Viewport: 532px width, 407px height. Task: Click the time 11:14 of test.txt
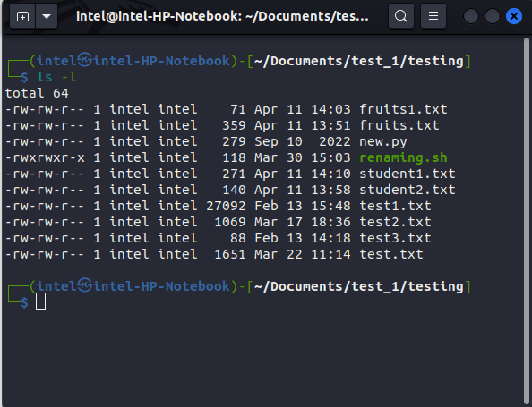tap(330, 254)
